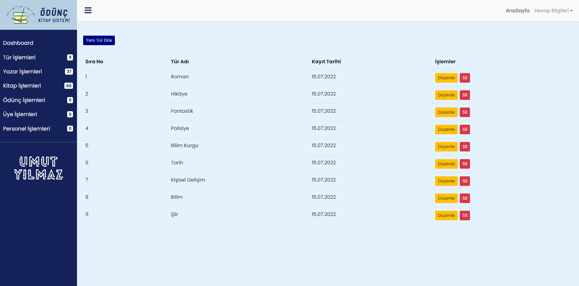Click Düzenle for Bilim Kurgu
The height and width of the screenshot is (286, 579).
(446, 147)
